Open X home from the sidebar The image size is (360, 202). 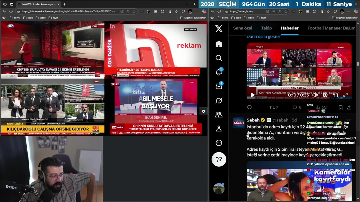pyautogui.click(x=219, y=44)
